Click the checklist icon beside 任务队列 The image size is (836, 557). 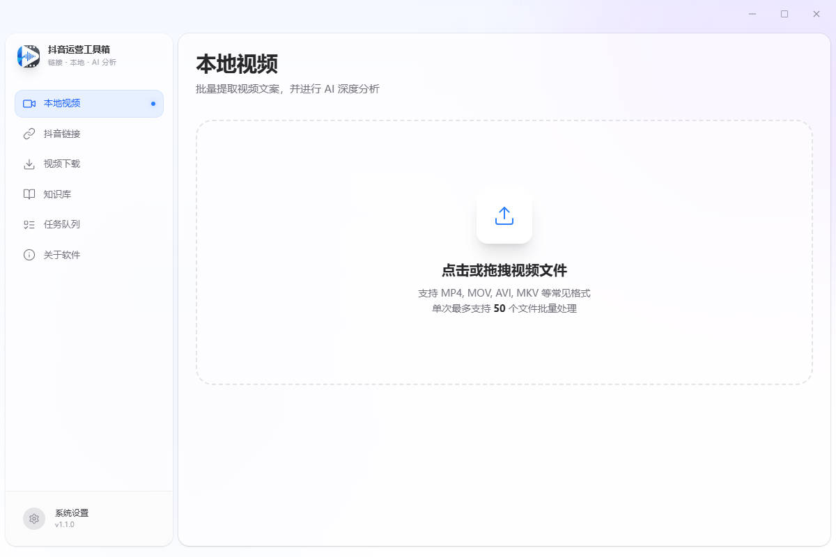pyautogui.click(x=29, y=224)
